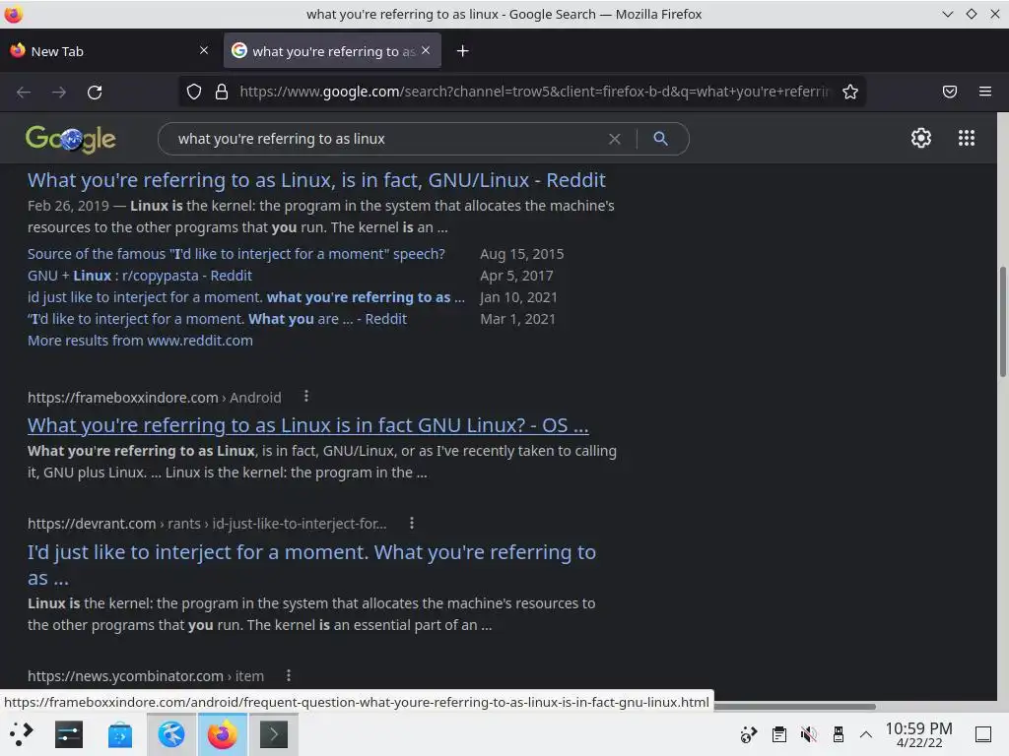Open a new tab with plus button
This screenshot has width=1009, height=756.
(x=462, y=51)
